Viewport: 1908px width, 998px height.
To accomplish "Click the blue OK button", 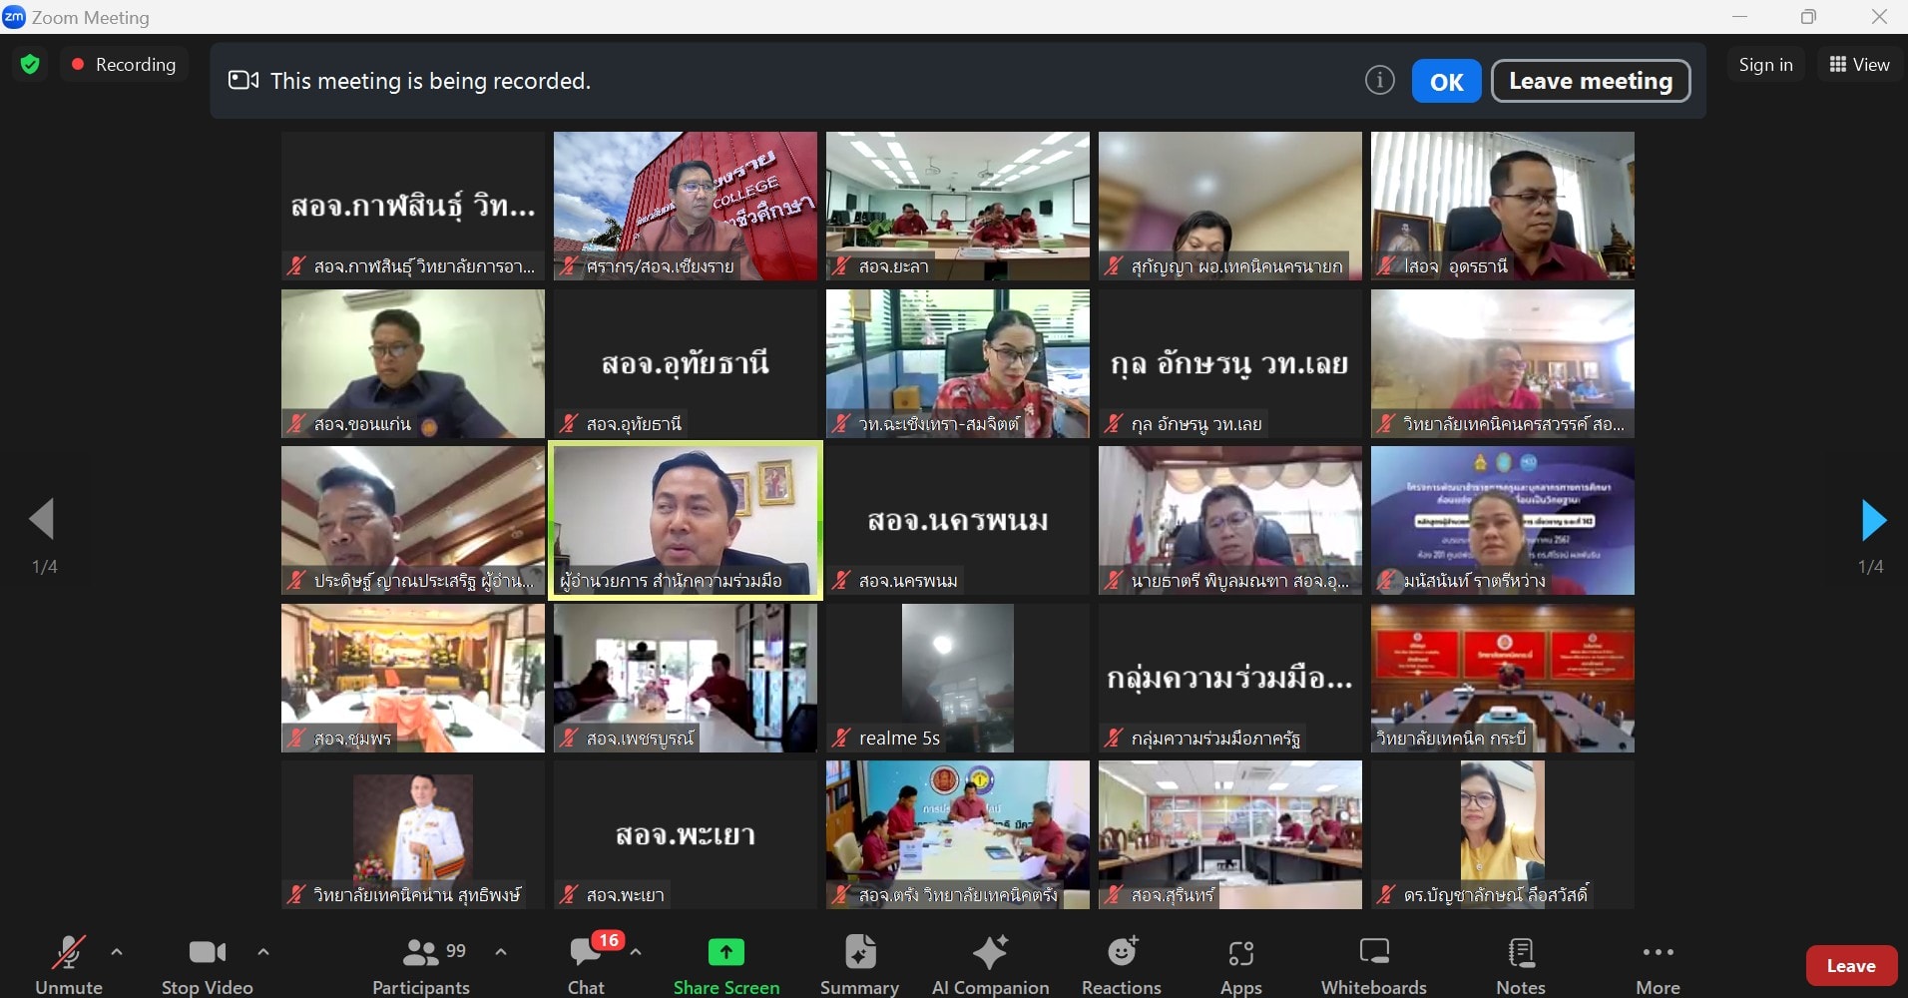I will 1446,81.
